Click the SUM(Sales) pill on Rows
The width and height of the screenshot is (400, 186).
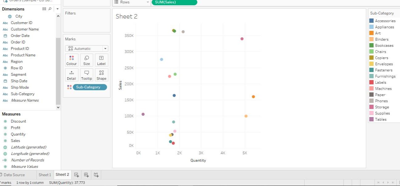[x=174, y=2]
